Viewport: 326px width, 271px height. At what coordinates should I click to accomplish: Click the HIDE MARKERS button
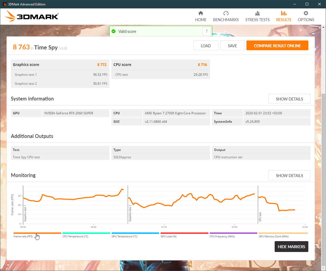291,247
